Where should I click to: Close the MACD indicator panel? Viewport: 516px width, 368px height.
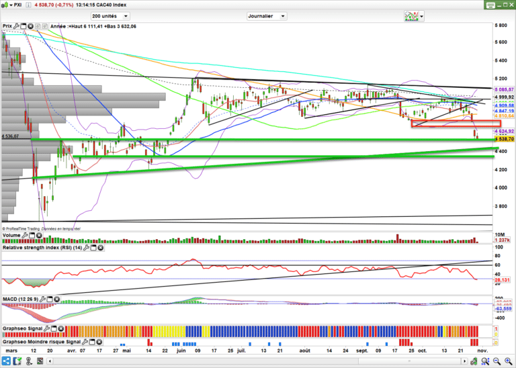click(x=58, y=299)
